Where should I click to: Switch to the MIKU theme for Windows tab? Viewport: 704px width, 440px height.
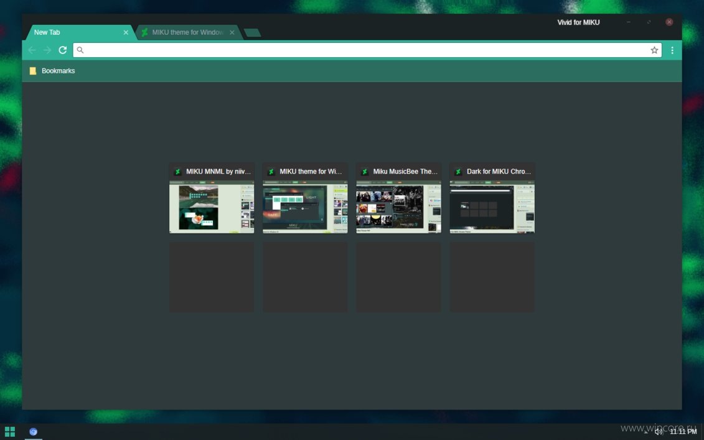189,32
